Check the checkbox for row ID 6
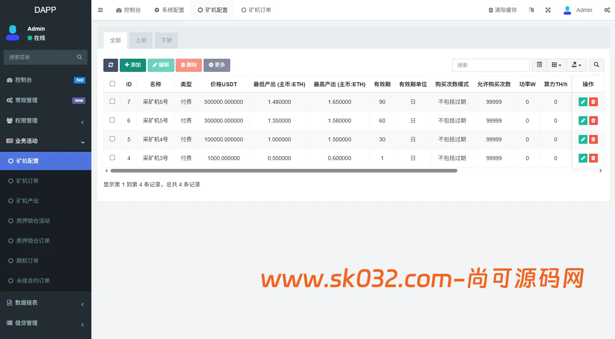 [112, 120]
